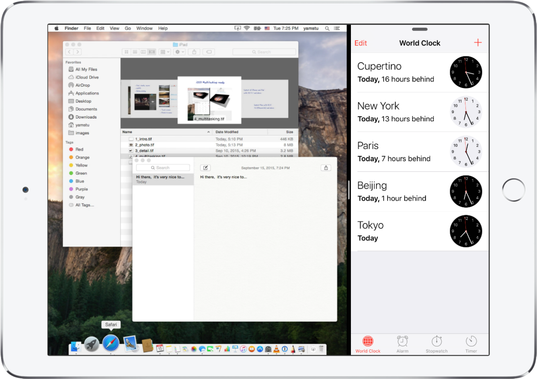Click the Notes share button
537x379 pixels.
326,168
